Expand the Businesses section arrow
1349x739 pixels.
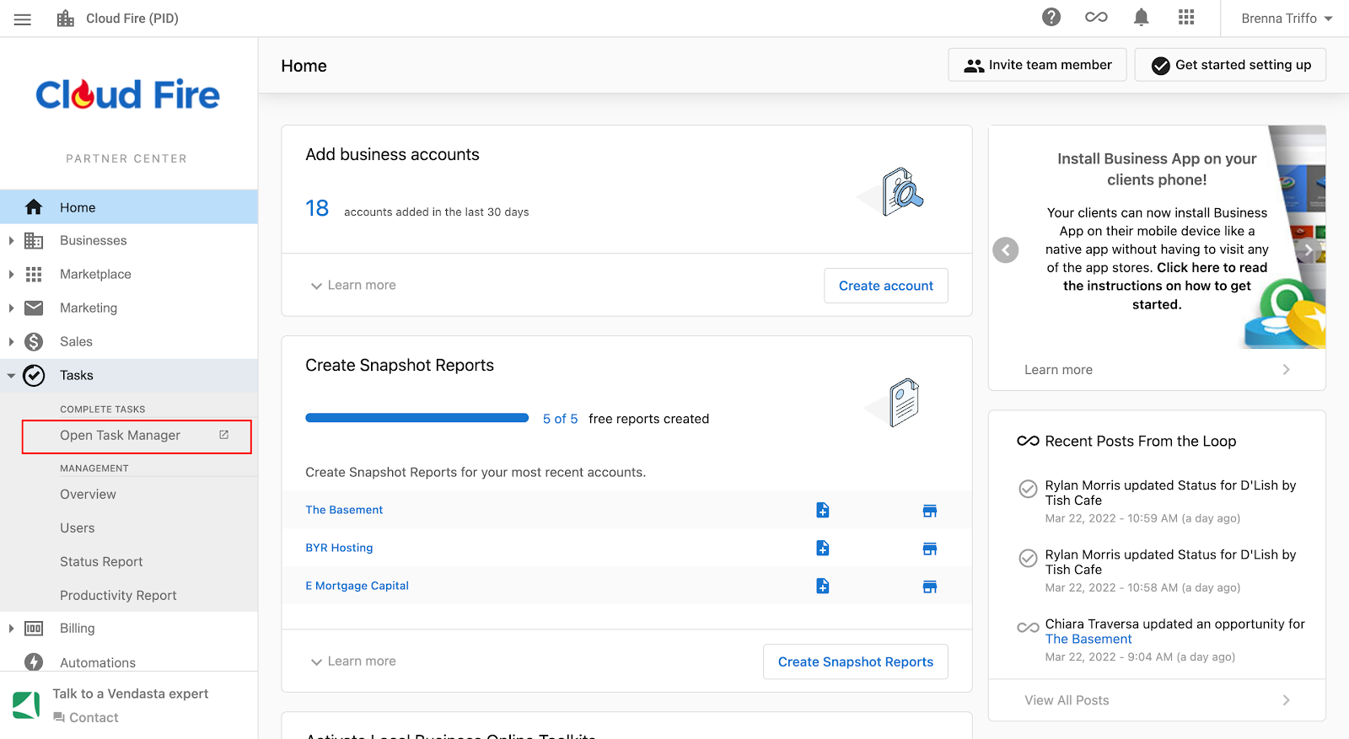[11, 241]
